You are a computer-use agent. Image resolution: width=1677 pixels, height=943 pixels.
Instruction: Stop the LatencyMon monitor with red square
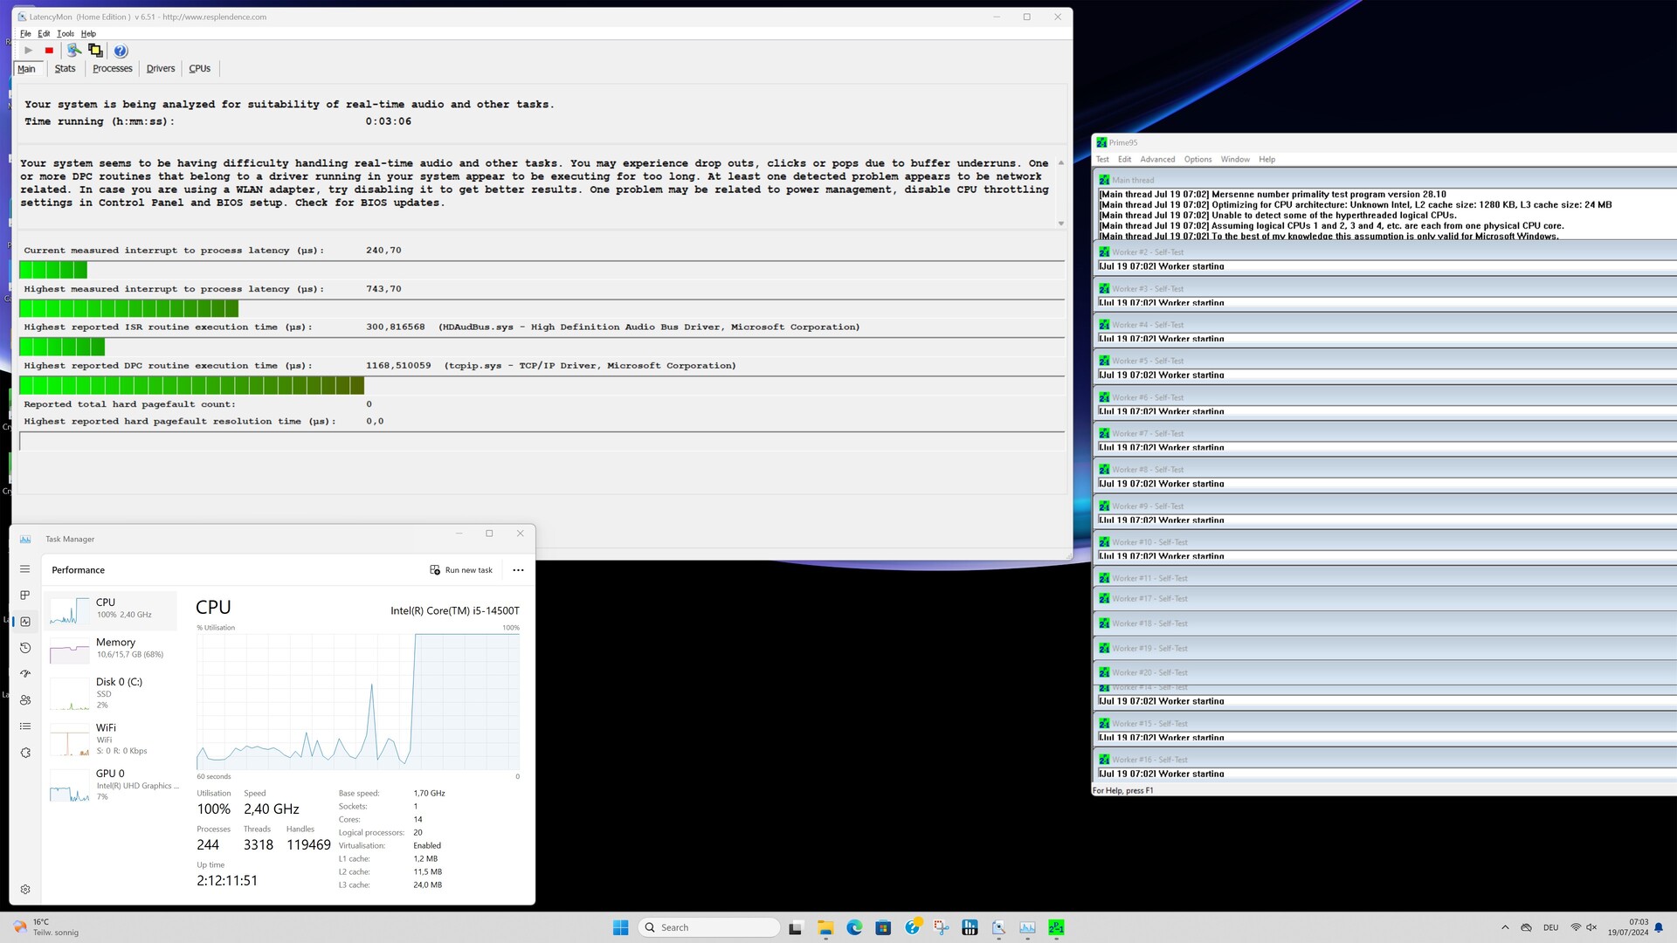[x=49, y=51]
